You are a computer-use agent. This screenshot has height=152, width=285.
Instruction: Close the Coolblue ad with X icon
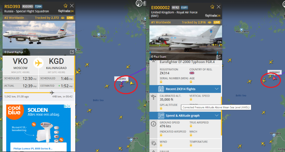(69, 106)
